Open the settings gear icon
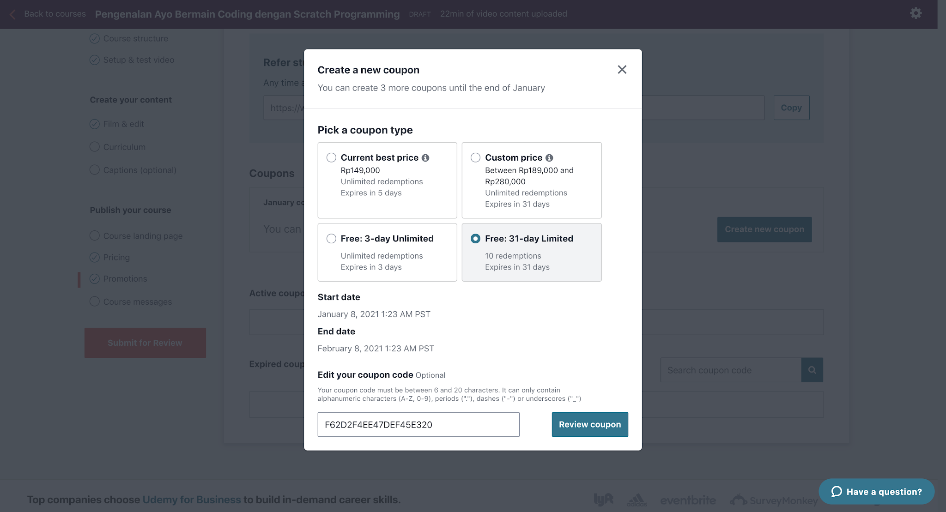The image size is (946, 512). (x=916, y=13)
